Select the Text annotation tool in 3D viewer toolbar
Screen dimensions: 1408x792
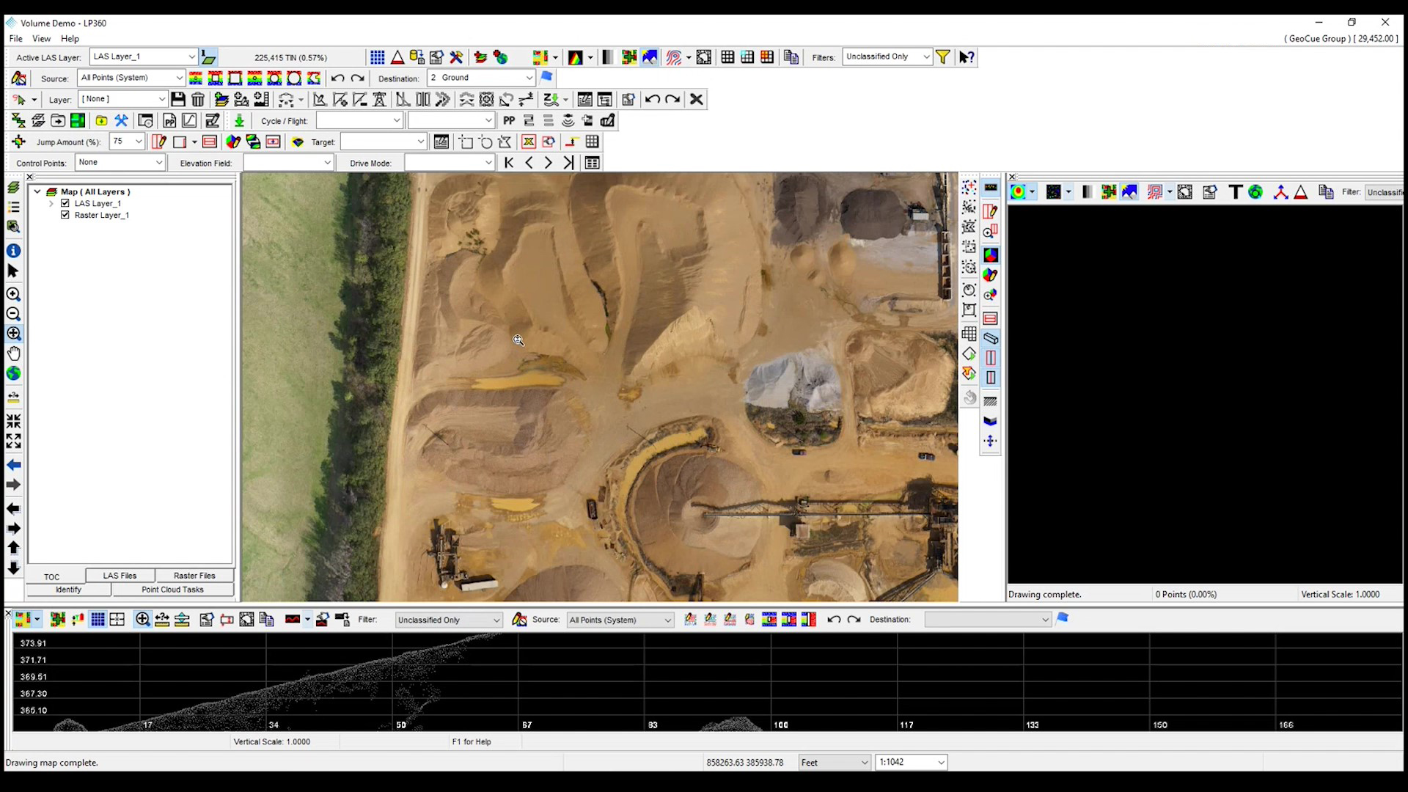pos(1236,191)
